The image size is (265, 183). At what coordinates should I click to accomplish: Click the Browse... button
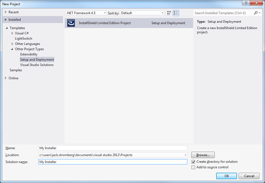pyautogui.click(x=203, y=155)
